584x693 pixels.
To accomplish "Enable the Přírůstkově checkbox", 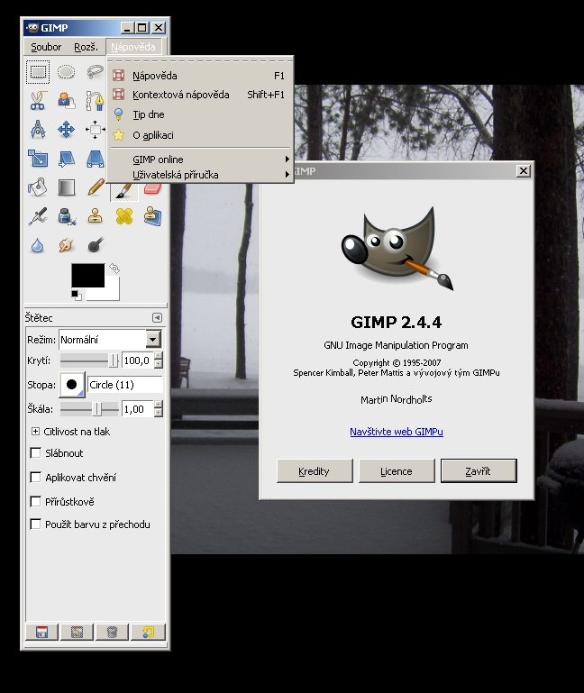I will click(x=35, y=502).
